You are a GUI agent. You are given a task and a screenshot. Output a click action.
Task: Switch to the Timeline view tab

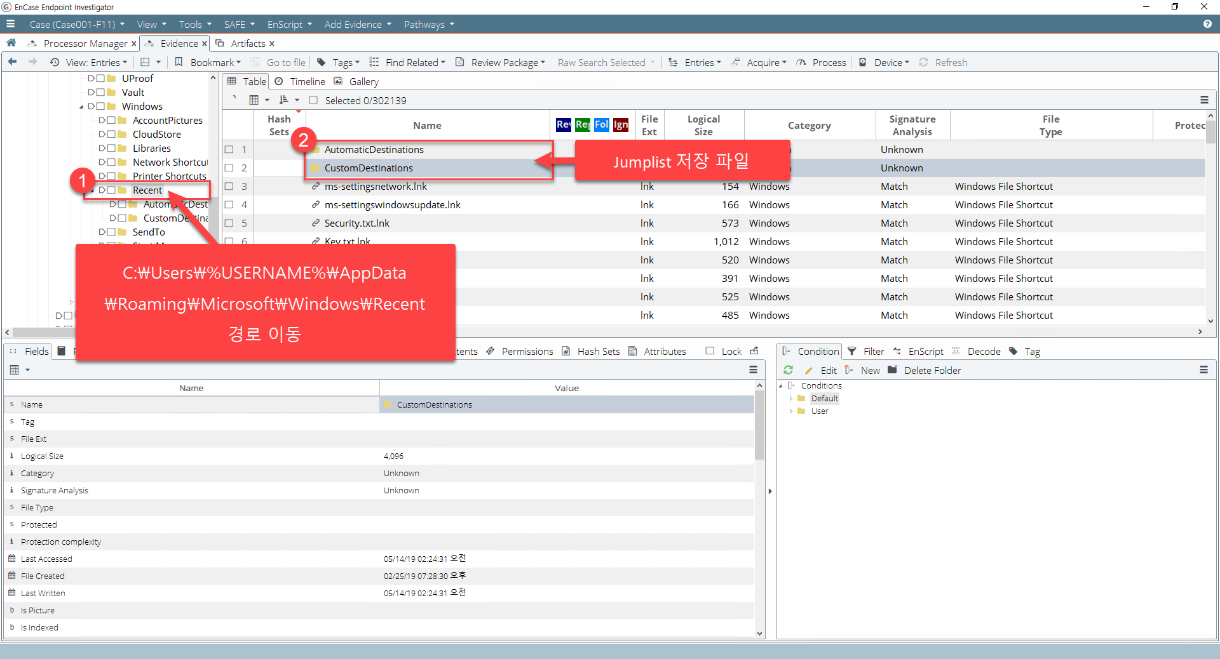tap(308, 81)
